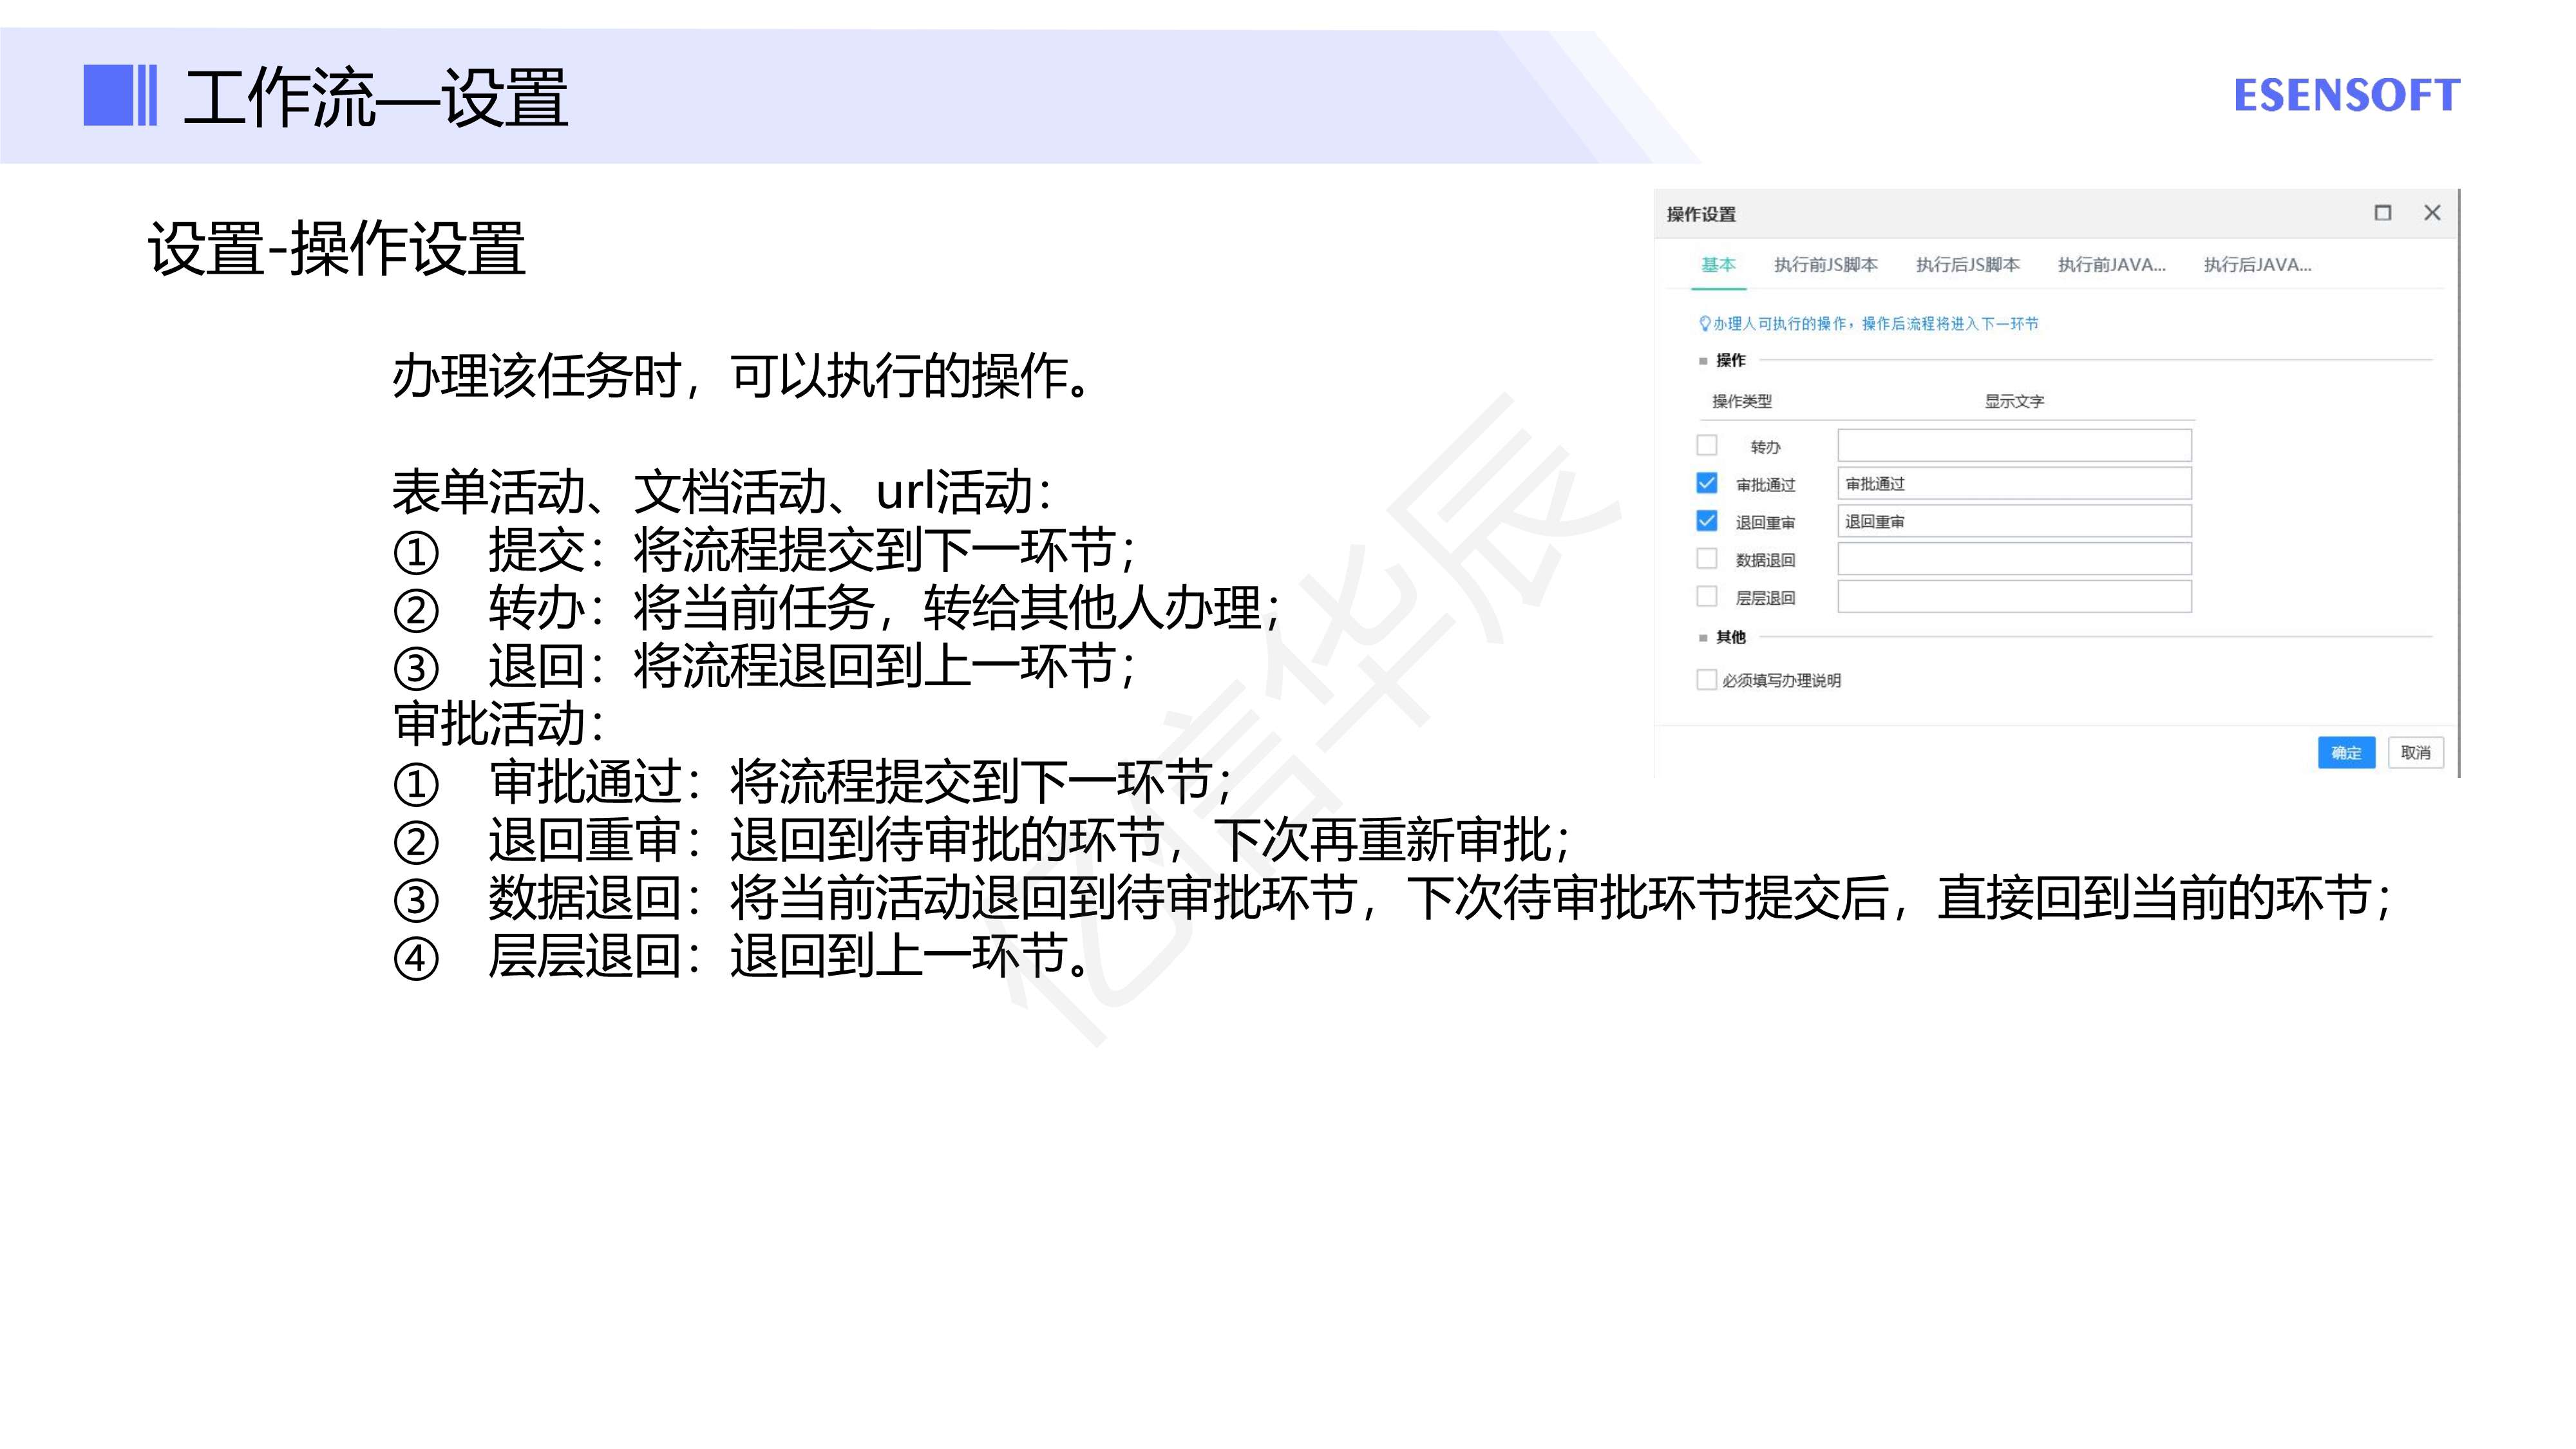Click the lightbulb hint icon
Image resolution: width=2576 pixels, height=1449 pixels.
click(x=1705, y=323)
